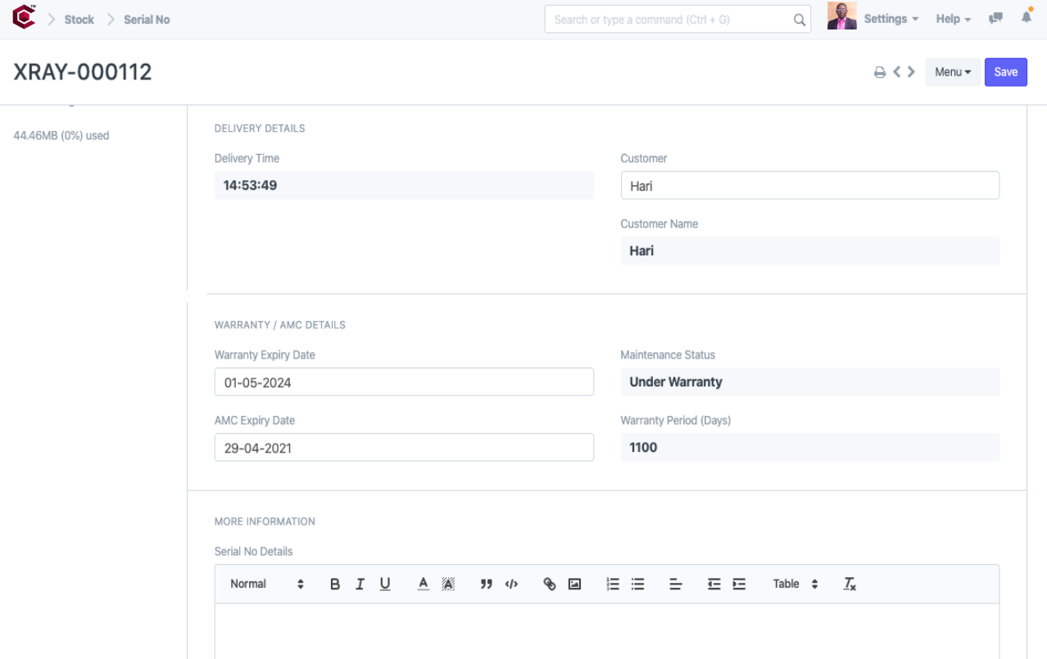1047x659 pixels.
Task: Print this Serial No document
Action: tap(880, 72)
